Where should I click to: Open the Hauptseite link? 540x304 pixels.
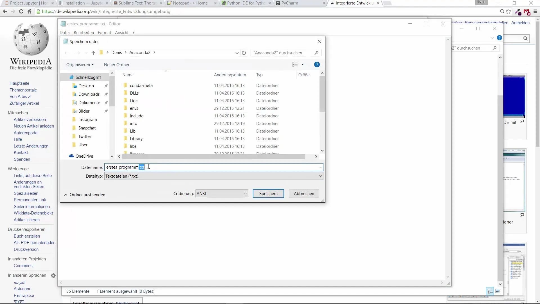[19, 84]
